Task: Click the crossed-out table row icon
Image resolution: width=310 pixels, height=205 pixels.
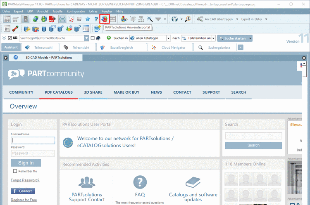Action: tap(113, 19)
